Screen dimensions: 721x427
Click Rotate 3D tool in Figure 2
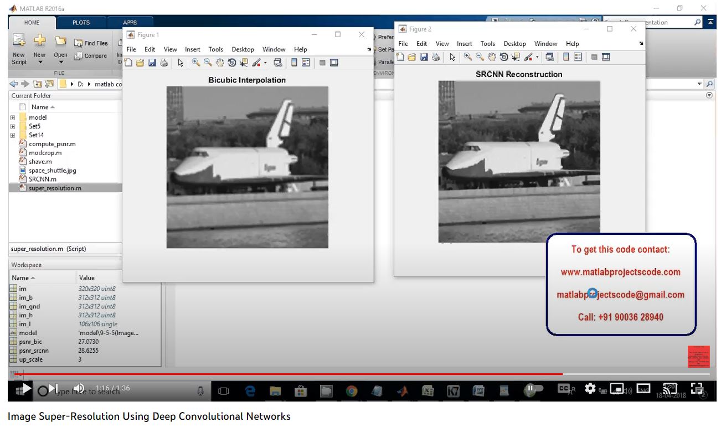[x=504, y=57]
